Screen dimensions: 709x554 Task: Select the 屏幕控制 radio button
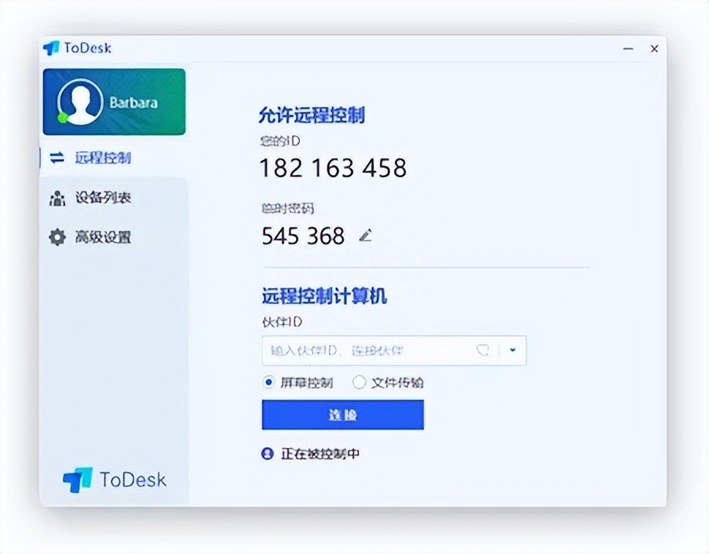tap(269, 382)
